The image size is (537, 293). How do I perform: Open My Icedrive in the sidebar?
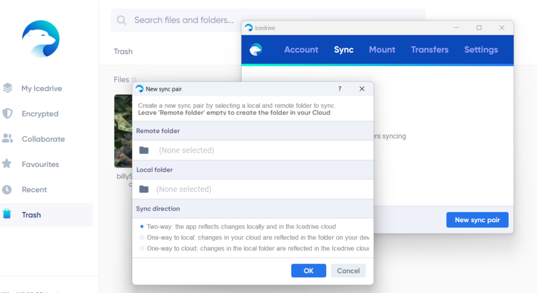coord(41,89)
